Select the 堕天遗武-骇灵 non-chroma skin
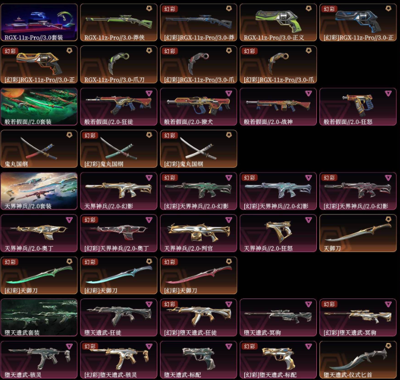400x380 pixels. [x=39, y=360]
